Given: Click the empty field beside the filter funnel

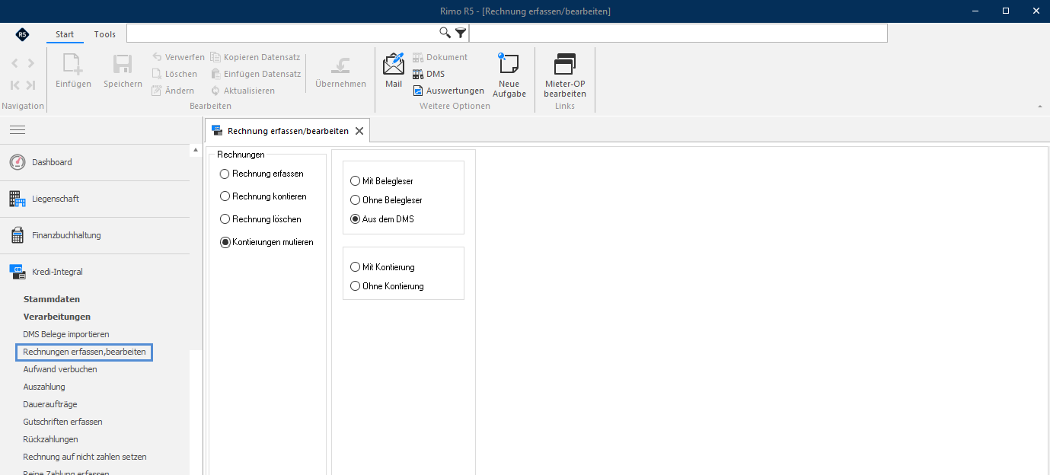Looking at the screenshot, I should point(678,33).
